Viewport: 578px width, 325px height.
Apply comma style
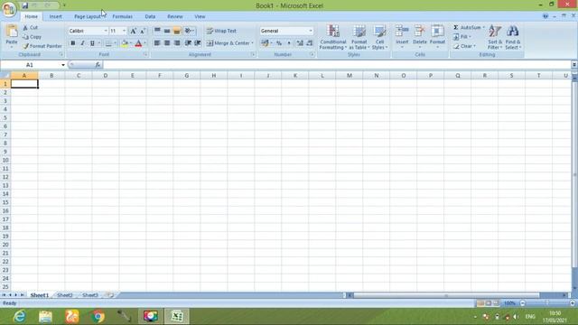[289, 43]
